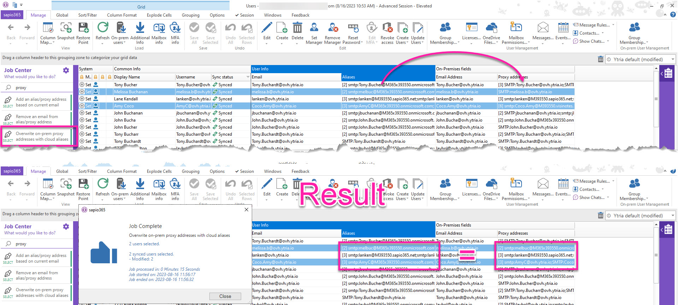Expand Mailbox Permissions dropdown in upper ribbon
678x305 pixels.
click(x=529, y=43)
